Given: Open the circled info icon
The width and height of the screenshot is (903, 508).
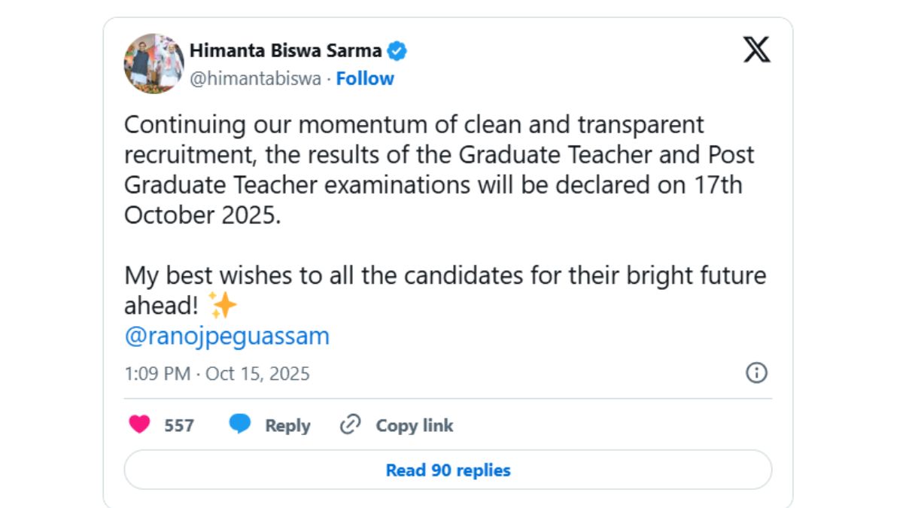Looking at the screenshot, I should coord(756,373).
